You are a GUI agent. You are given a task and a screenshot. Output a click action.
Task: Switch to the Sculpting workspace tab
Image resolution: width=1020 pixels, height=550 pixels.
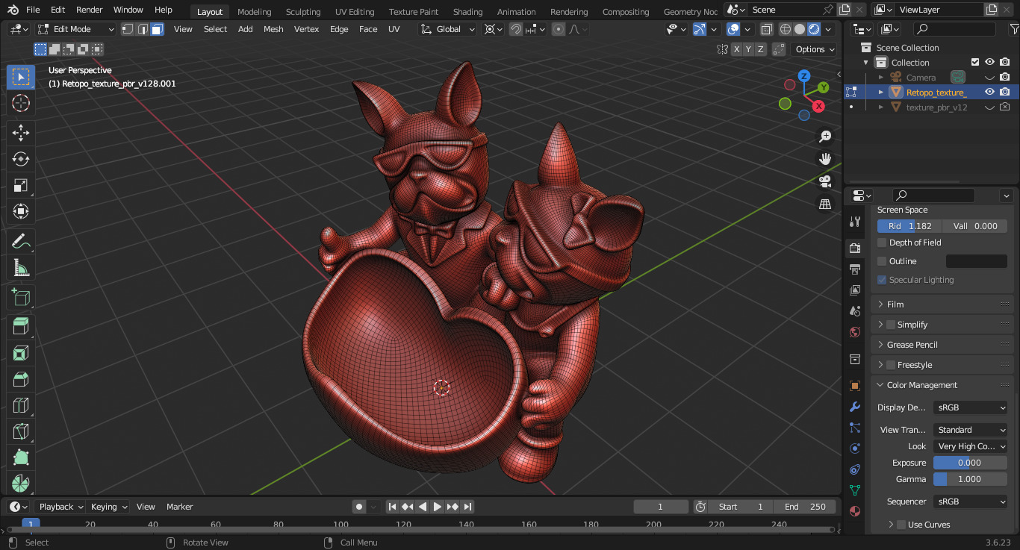[x=303, y=12]
